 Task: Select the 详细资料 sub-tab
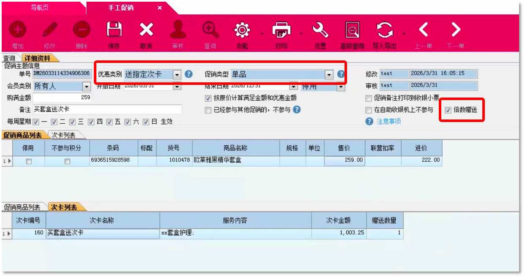37,58
